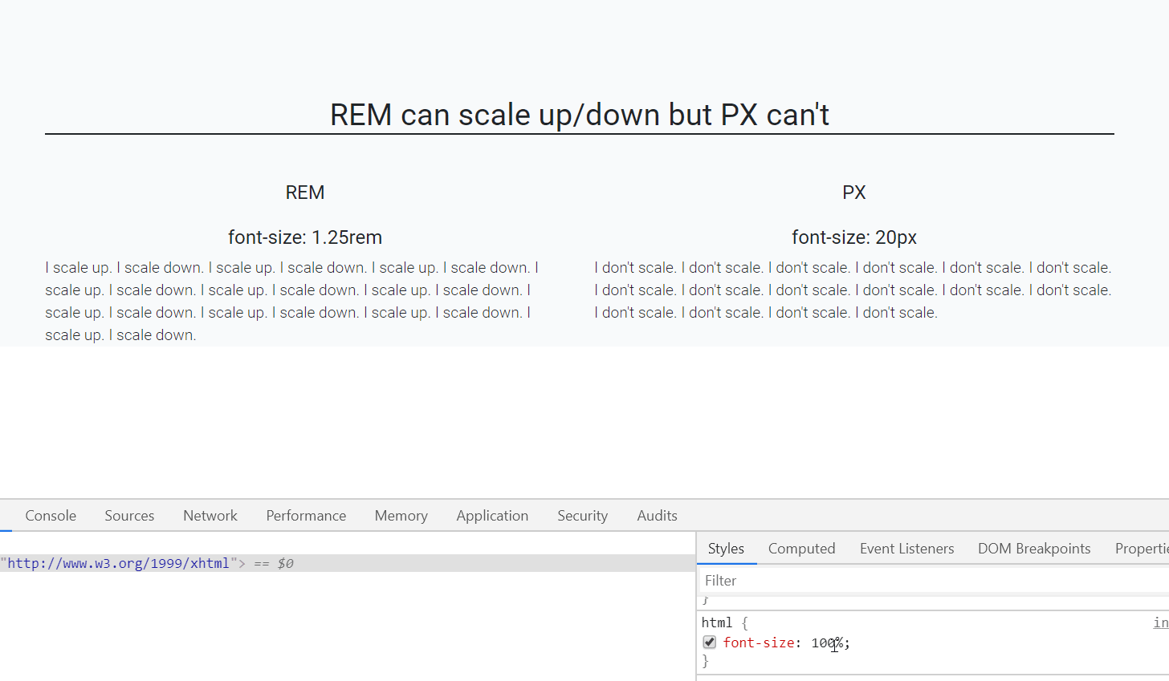Click the html rule selector
1169x681 pixels.
coord(716,622)
